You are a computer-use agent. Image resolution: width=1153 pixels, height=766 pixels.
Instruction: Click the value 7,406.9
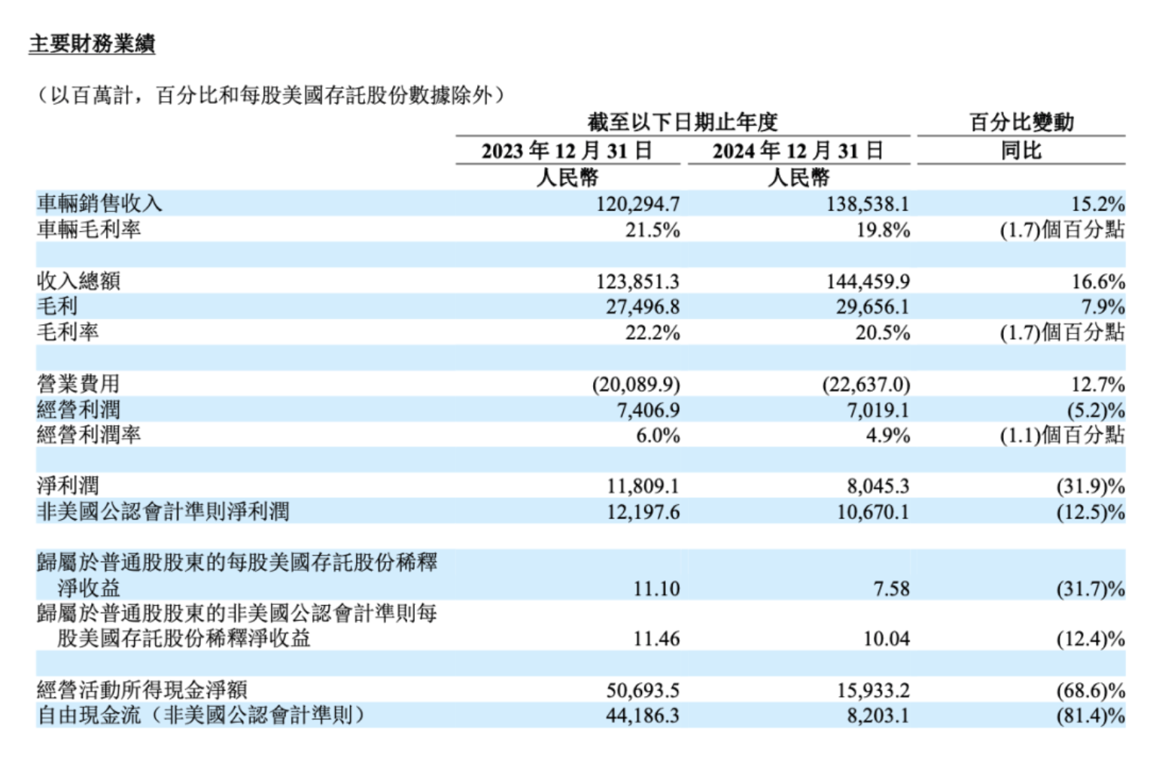648,410
